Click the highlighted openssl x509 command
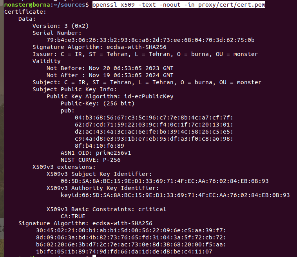 179,4
